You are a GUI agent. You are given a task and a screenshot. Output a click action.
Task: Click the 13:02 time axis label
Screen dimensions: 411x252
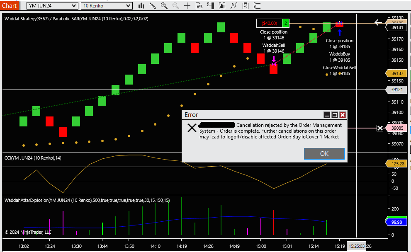24,246
